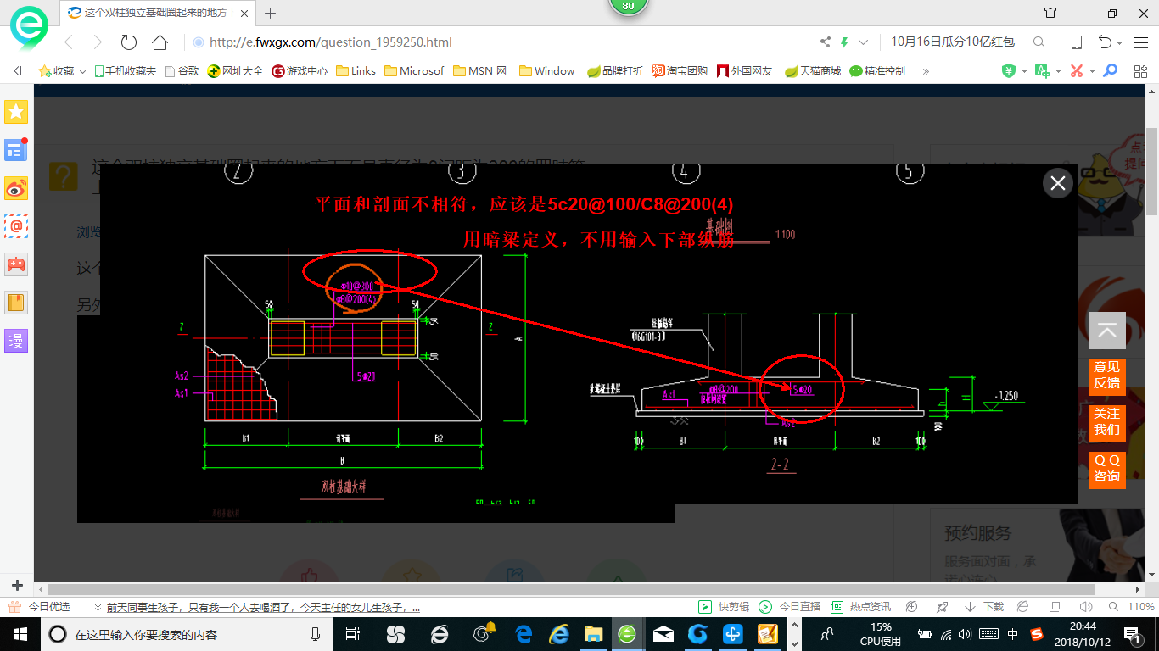
Task: Open the 热点资讯 status bar link
Action: [x=860, y=607]
